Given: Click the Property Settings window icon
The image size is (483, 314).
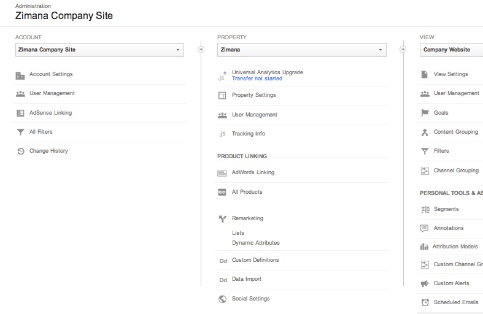Looking at the screenshot, I should [222, 96].
